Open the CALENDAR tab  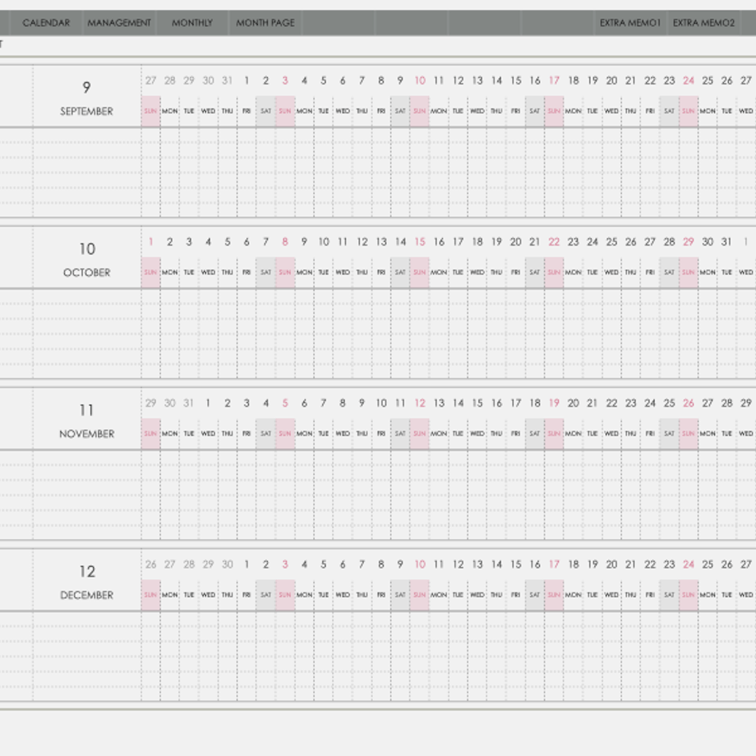click(x=46, y=23)
